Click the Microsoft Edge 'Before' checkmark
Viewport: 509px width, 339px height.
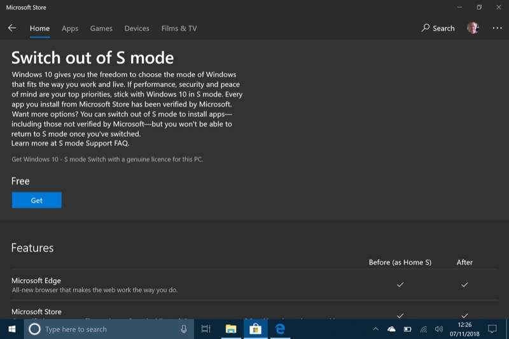[x=400, y=284]
